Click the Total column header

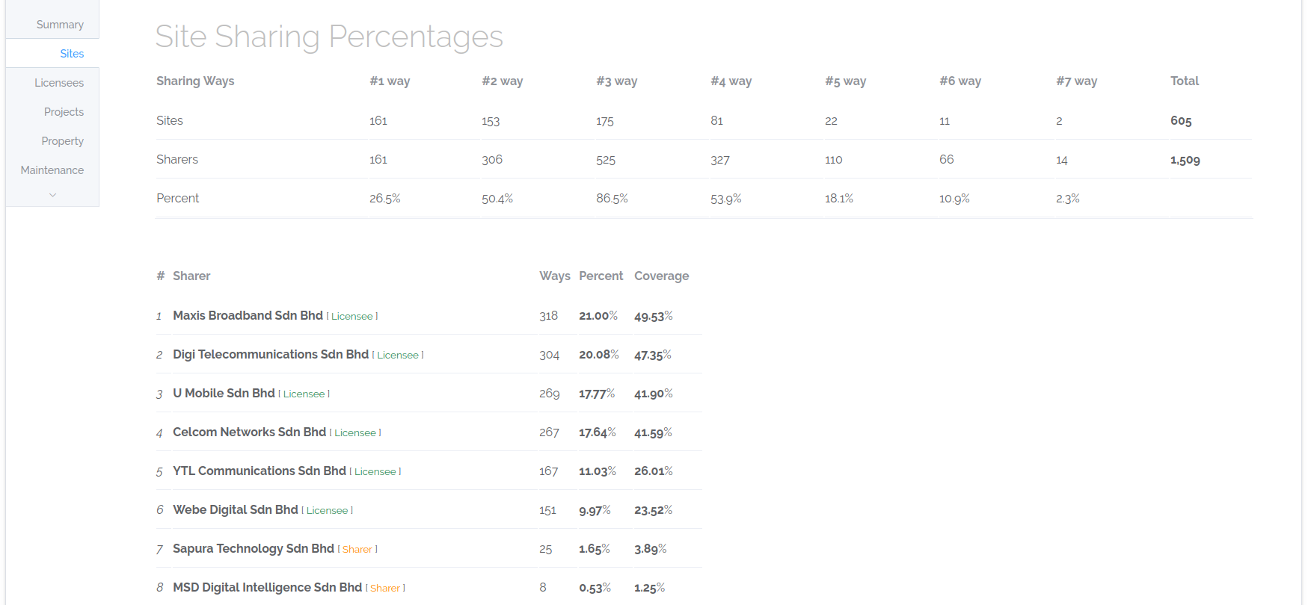(x=1185, y=81)
